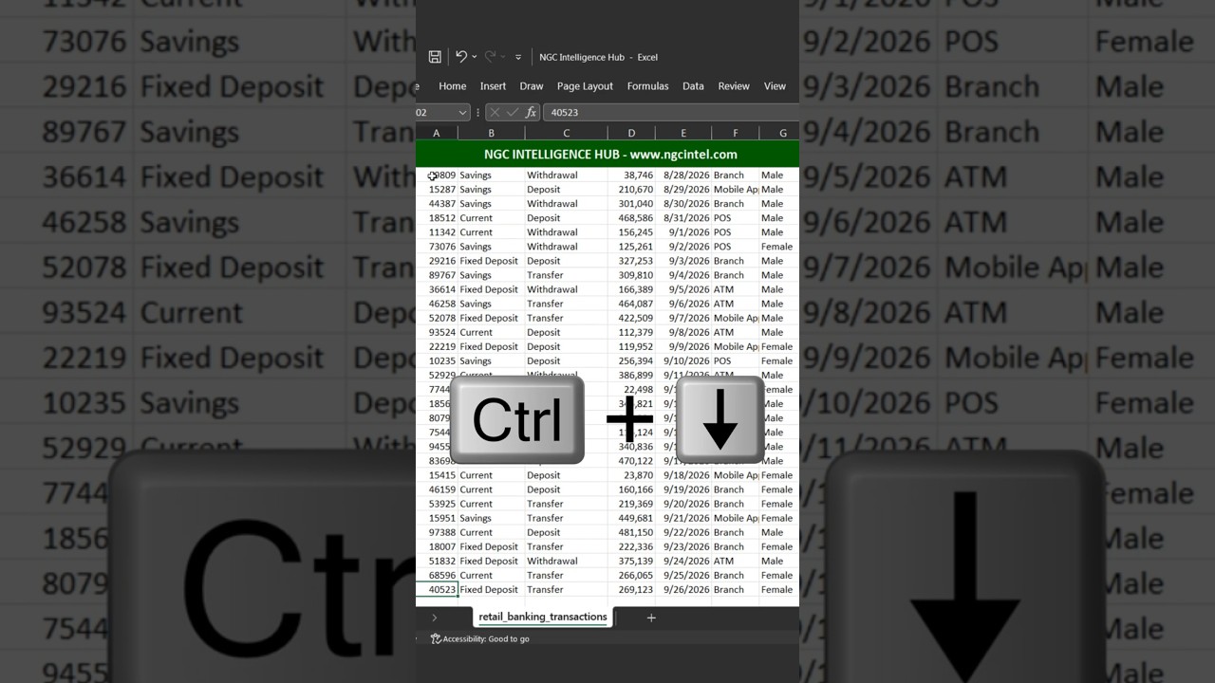This screenshot has width=1215, height=683.
Task: Click the amount cell 468,586
Action: tap(631, 218)
